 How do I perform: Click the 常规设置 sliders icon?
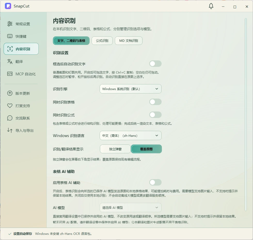coord(10,24)
